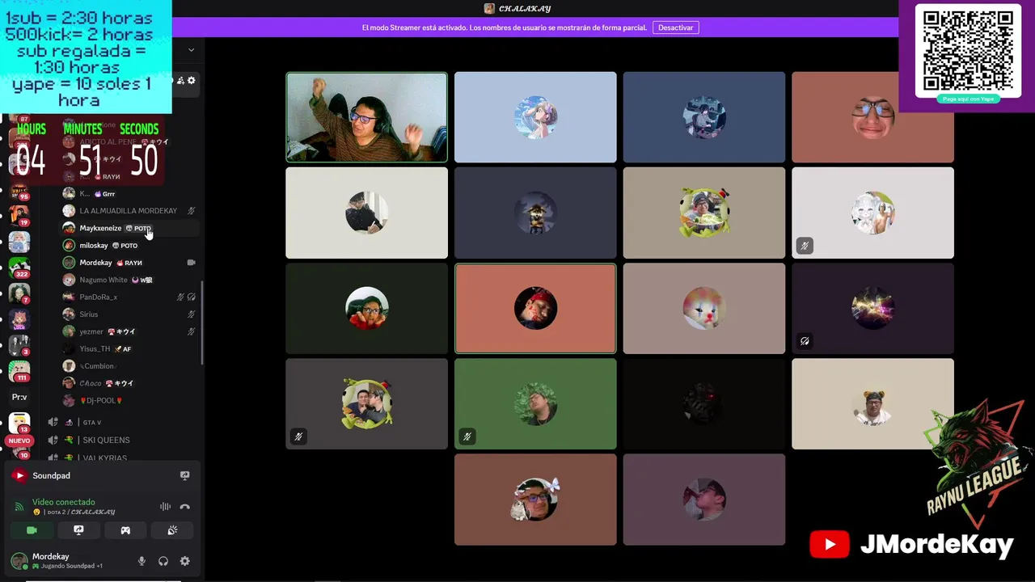The width and height of the screenshot is (1035, 582).
Task: Select the beige tile with bear-ears avatar
Action: 872,404
